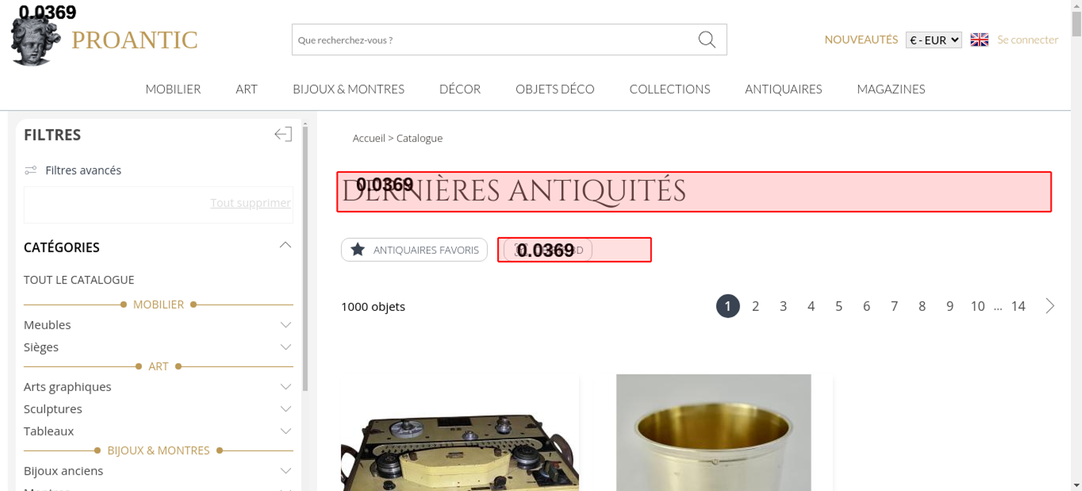Image resolution: width=1082 pixels, height=491 pixels.
Task: Go to results page 5
Action: click(x=839, y=306)
